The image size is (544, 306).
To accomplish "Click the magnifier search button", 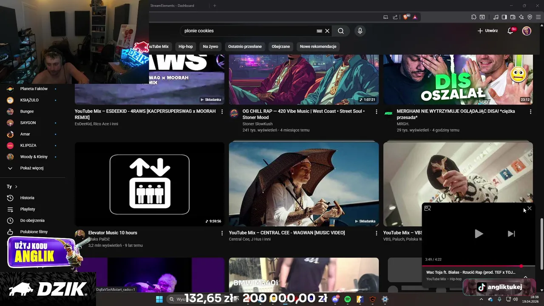I will (x=341, y=31).
